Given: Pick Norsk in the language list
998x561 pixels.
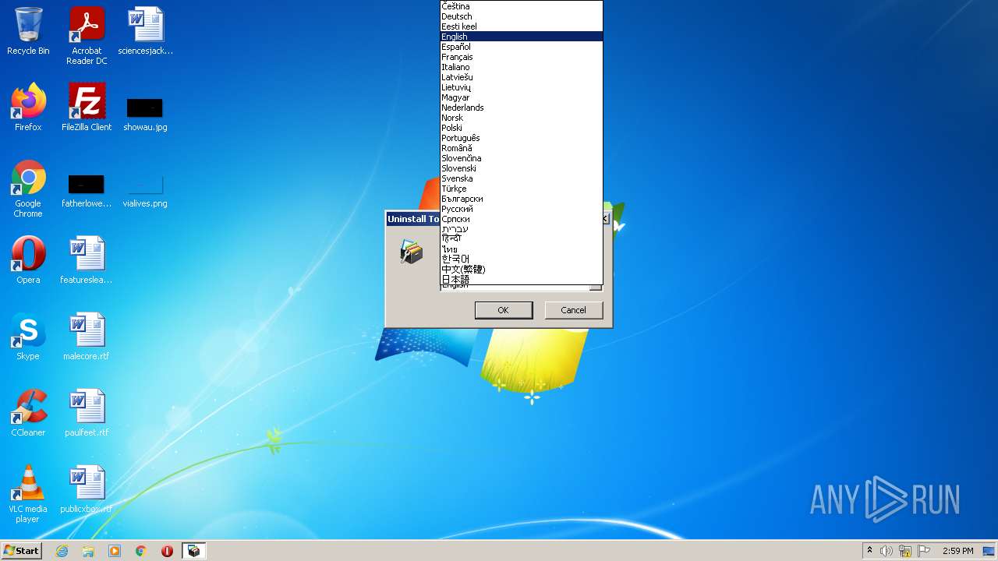Looking at the screenshot, I should [522, 118].
